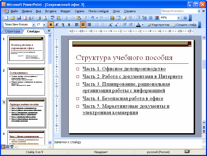
Task: Click the Конструктор button
Action: point(158,25)
